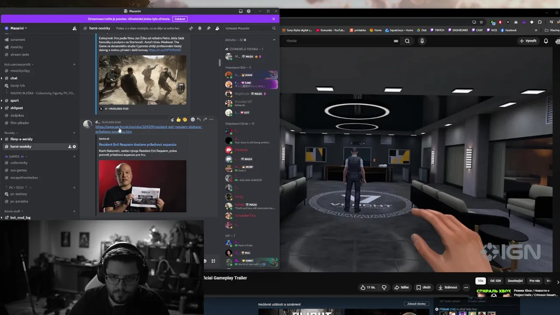Dislike the YouTube video

384,287
